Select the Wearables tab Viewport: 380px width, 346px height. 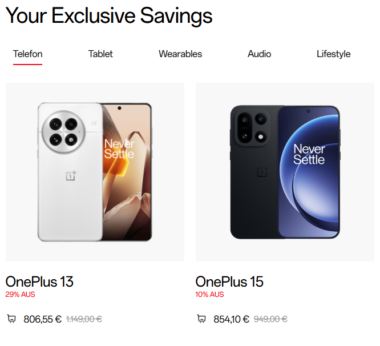coord(180,54)
